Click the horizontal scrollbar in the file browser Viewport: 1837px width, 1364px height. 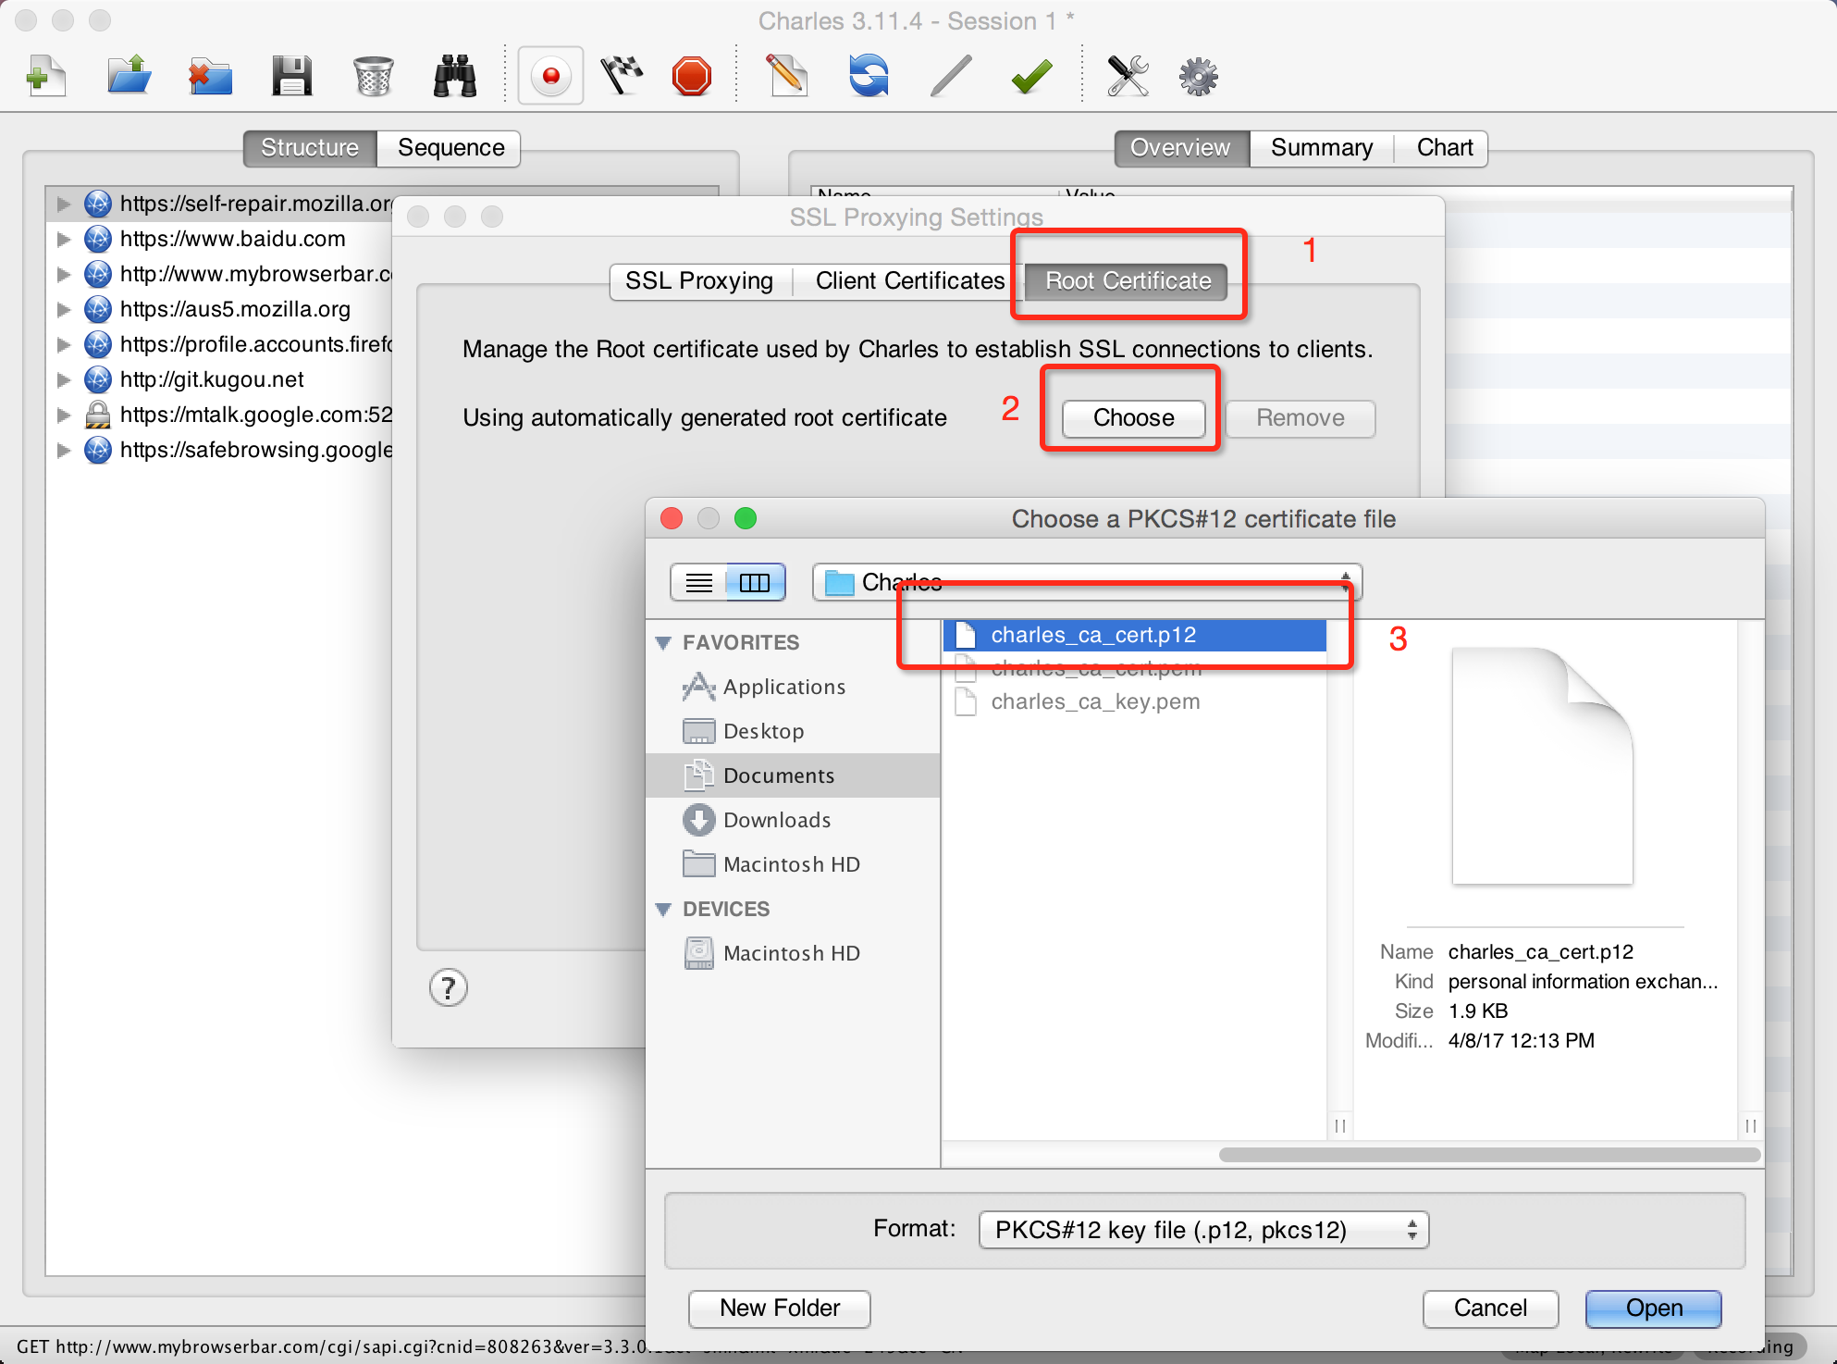point(1488,1154)
